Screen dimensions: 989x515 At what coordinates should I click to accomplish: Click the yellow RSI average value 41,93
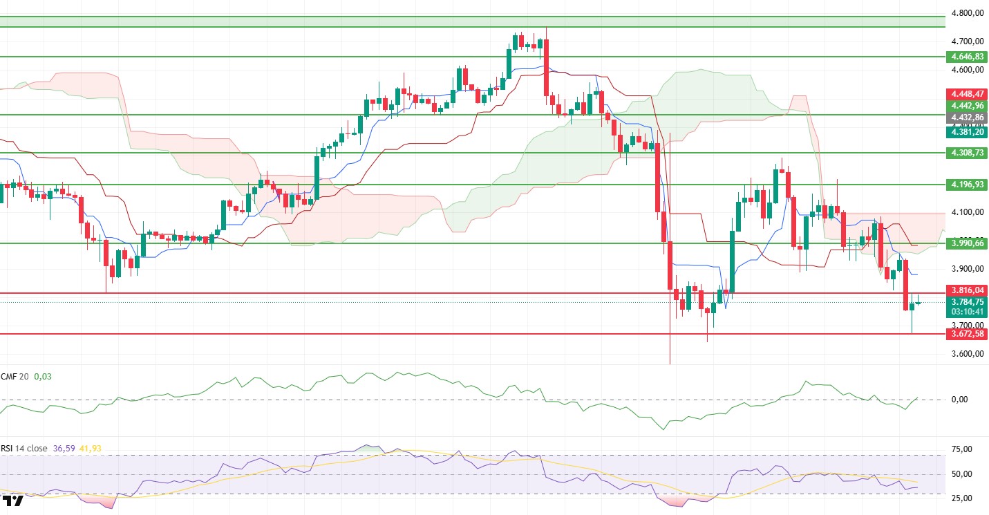point(92,449)
